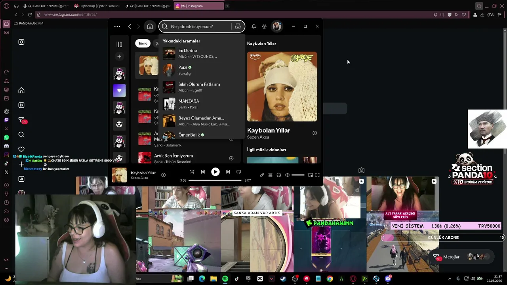This screenshot has height=285, width=507.
Task: Open Instagram Mesajlar floating button
Action: tap(463, 257)
